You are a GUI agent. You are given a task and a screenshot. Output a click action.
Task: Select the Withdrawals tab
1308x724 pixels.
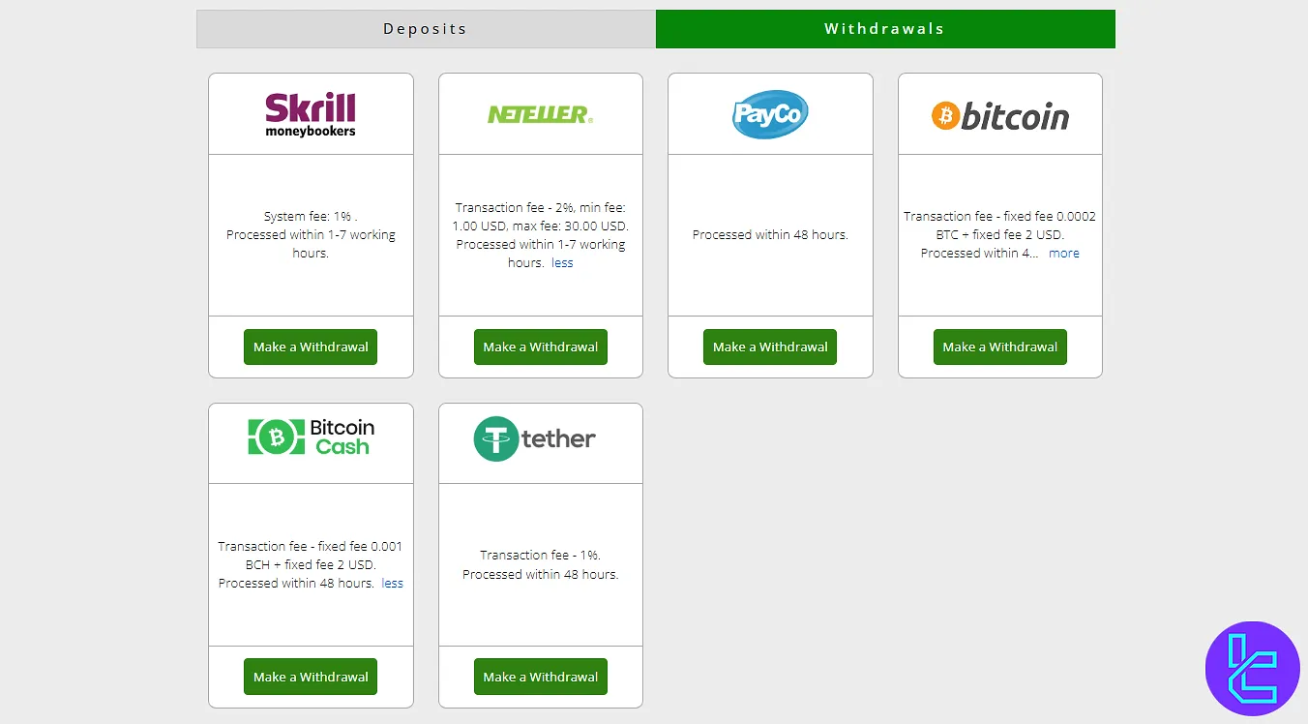(884, 29)
